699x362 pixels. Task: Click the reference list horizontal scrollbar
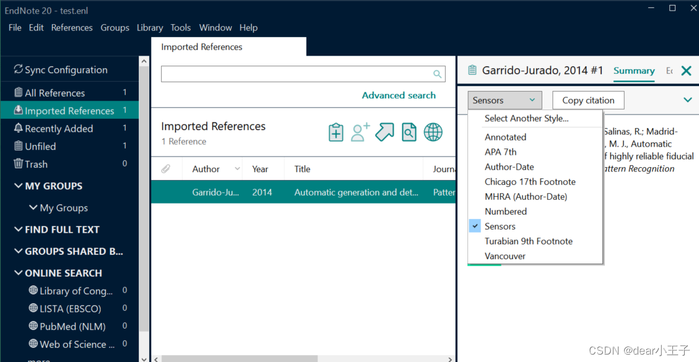240,359
